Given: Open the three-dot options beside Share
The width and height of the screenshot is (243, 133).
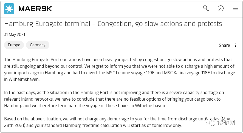Looking at the screenshot, I should pyautogui.click(x=236, y=45).
